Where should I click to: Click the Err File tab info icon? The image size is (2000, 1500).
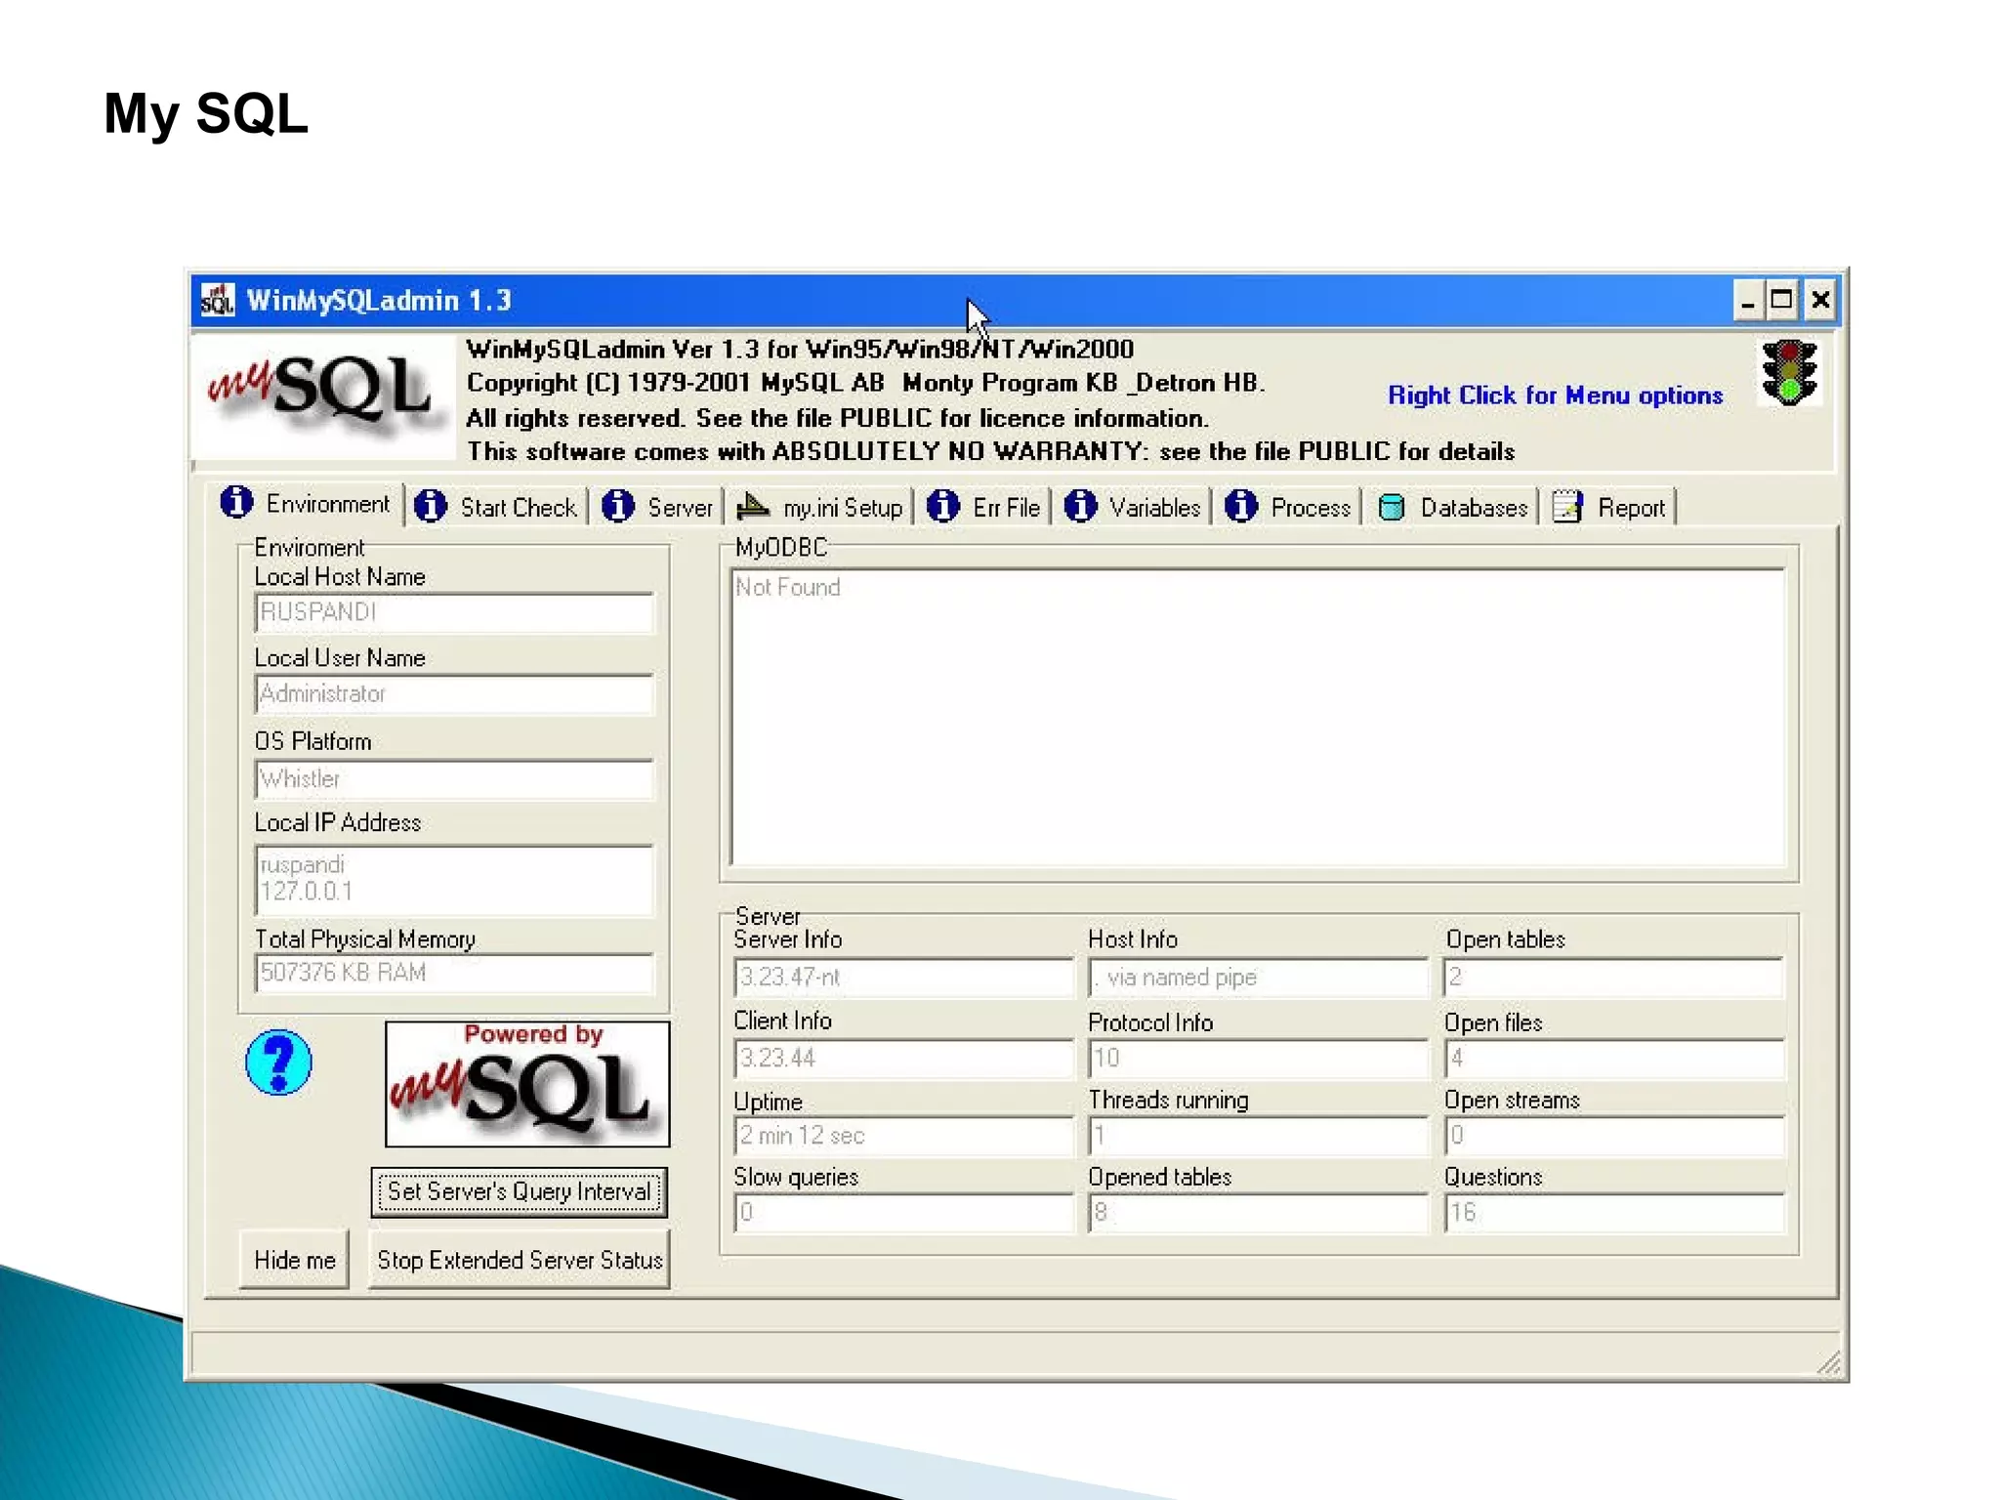click(x=943, y=506)
